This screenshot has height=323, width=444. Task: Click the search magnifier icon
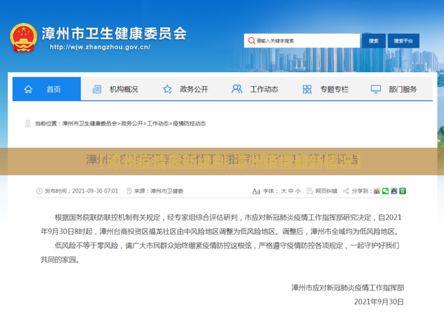[x=251, y=41]
